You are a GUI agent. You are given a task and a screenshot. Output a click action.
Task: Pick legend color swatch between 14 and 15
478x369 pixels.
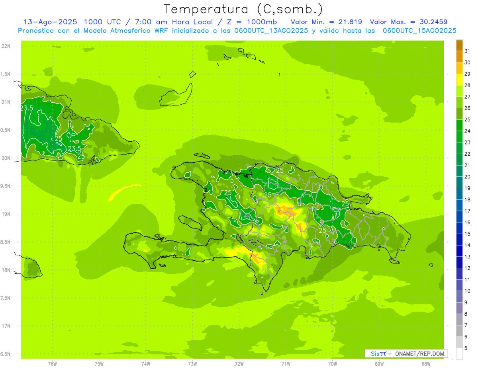pos(459,240)
